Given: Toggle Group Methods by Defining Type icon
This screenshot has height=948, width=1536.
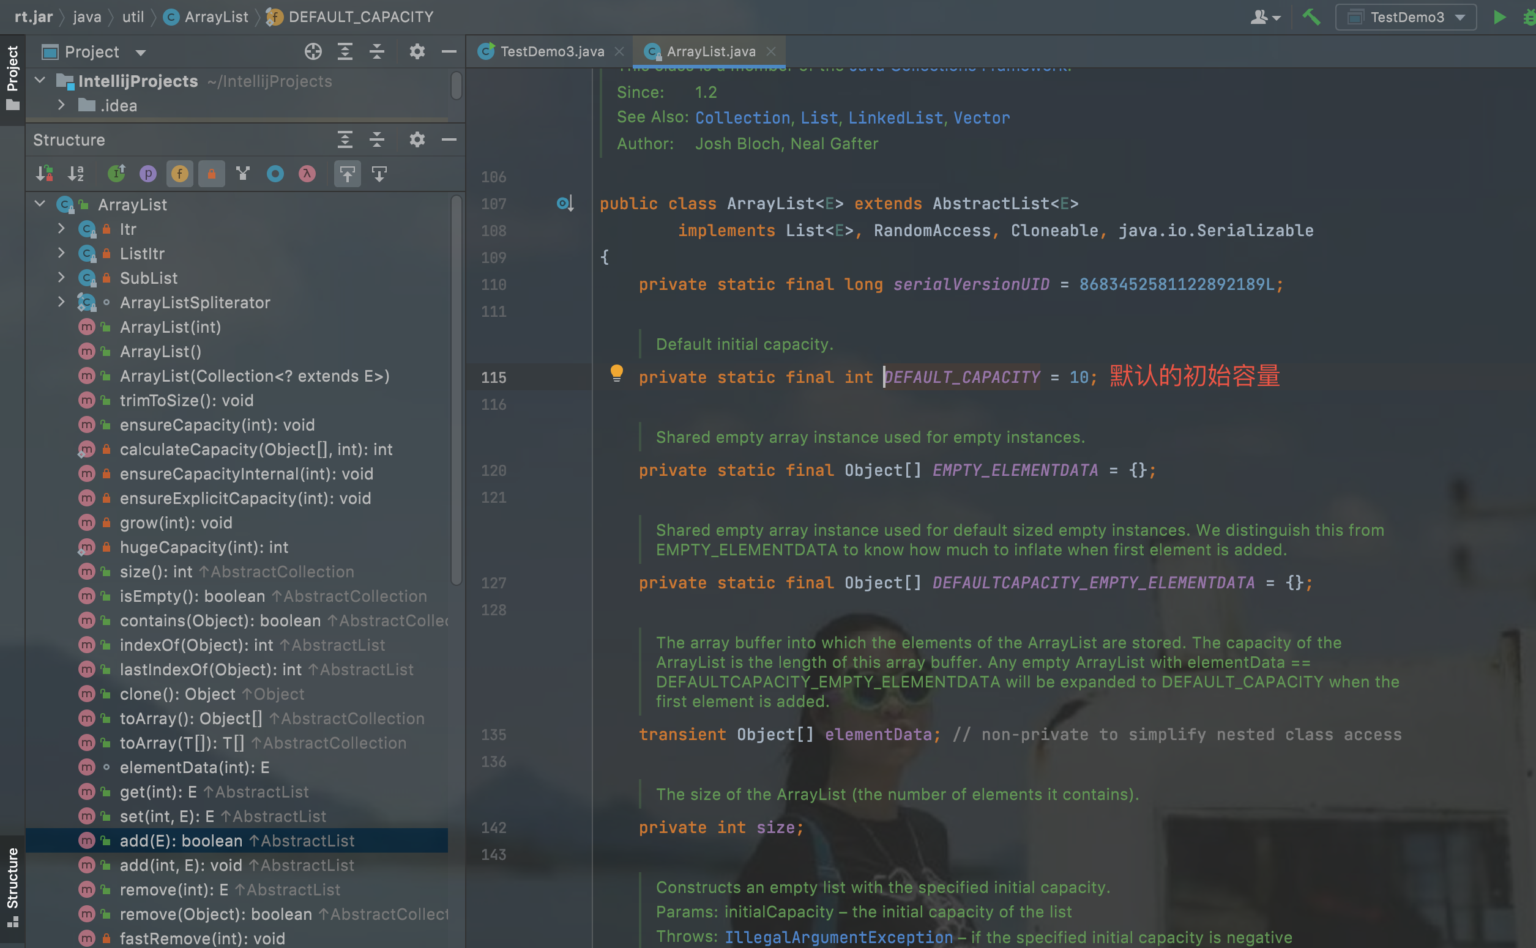Looking at the screenshot, I should click(x=244, y=174).
